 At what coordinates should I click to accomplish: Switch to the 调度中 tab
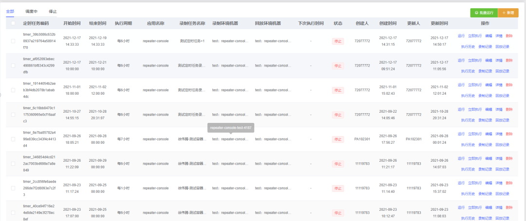(31, 11)
